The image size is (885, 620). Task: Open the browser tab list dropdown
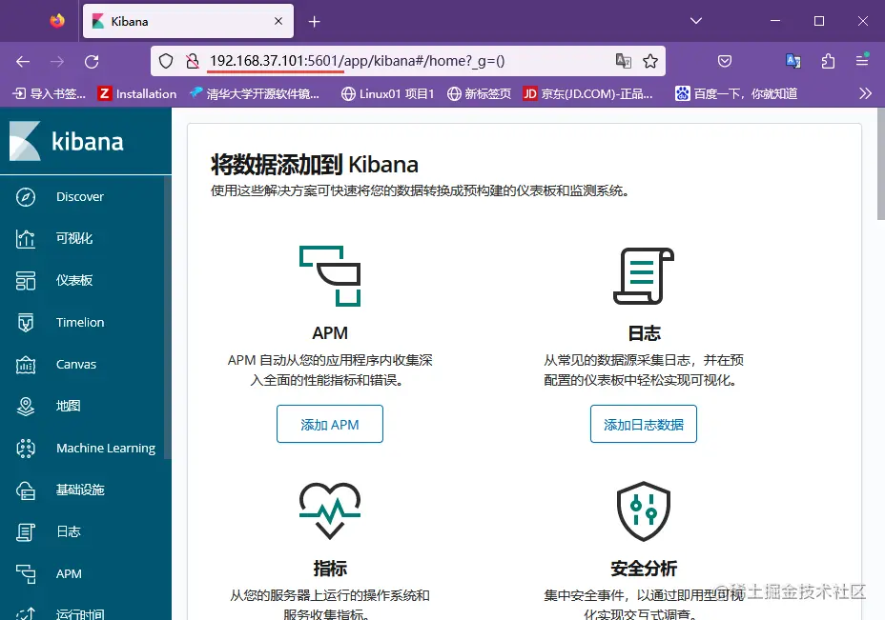(696, 21)
